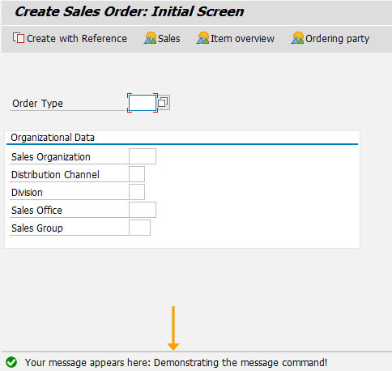The width and height of the screenshot is (392, 371).
Task: Click into the Division field
Action: [137, 192]
